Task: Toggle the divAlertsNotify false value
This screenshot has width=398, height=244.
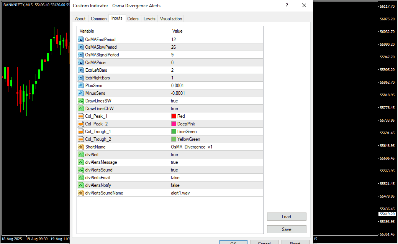Action: [175, 185]
